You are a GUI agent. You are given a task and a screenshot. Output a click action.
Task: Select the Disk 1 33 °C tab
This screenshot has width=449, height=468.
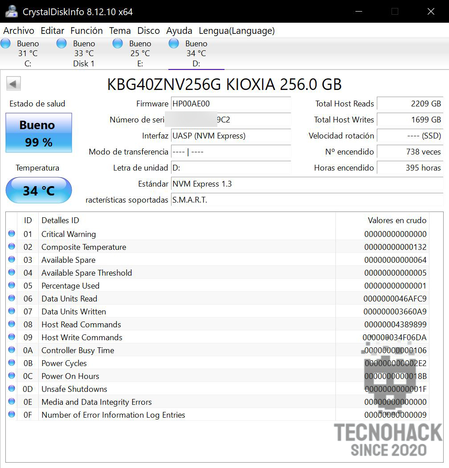[84, 53]
